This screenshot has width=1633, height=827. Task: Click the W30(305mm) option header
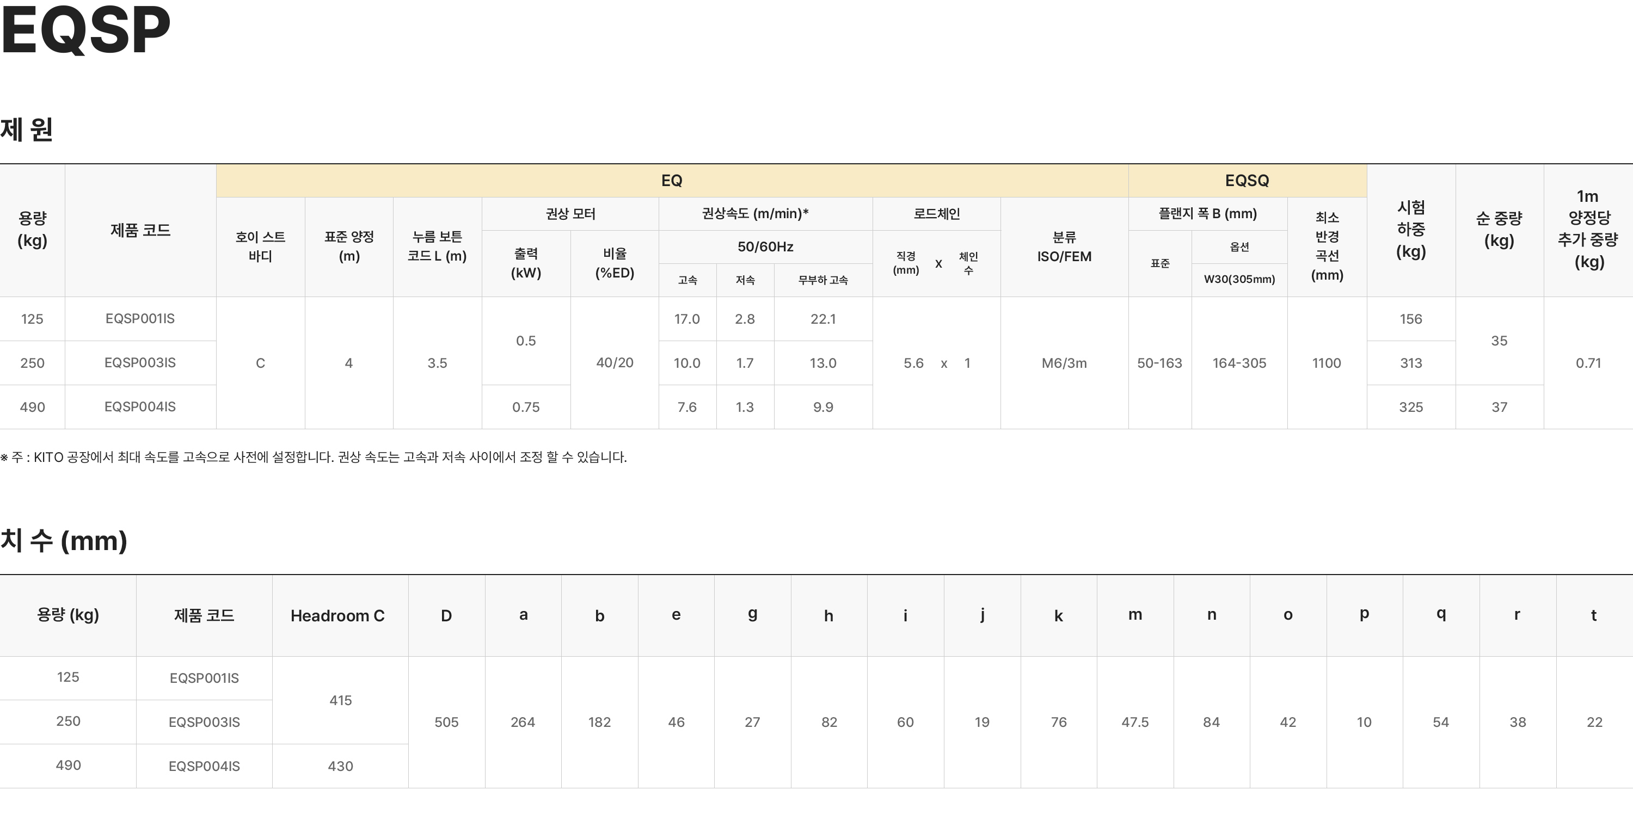coord(1239,280)
